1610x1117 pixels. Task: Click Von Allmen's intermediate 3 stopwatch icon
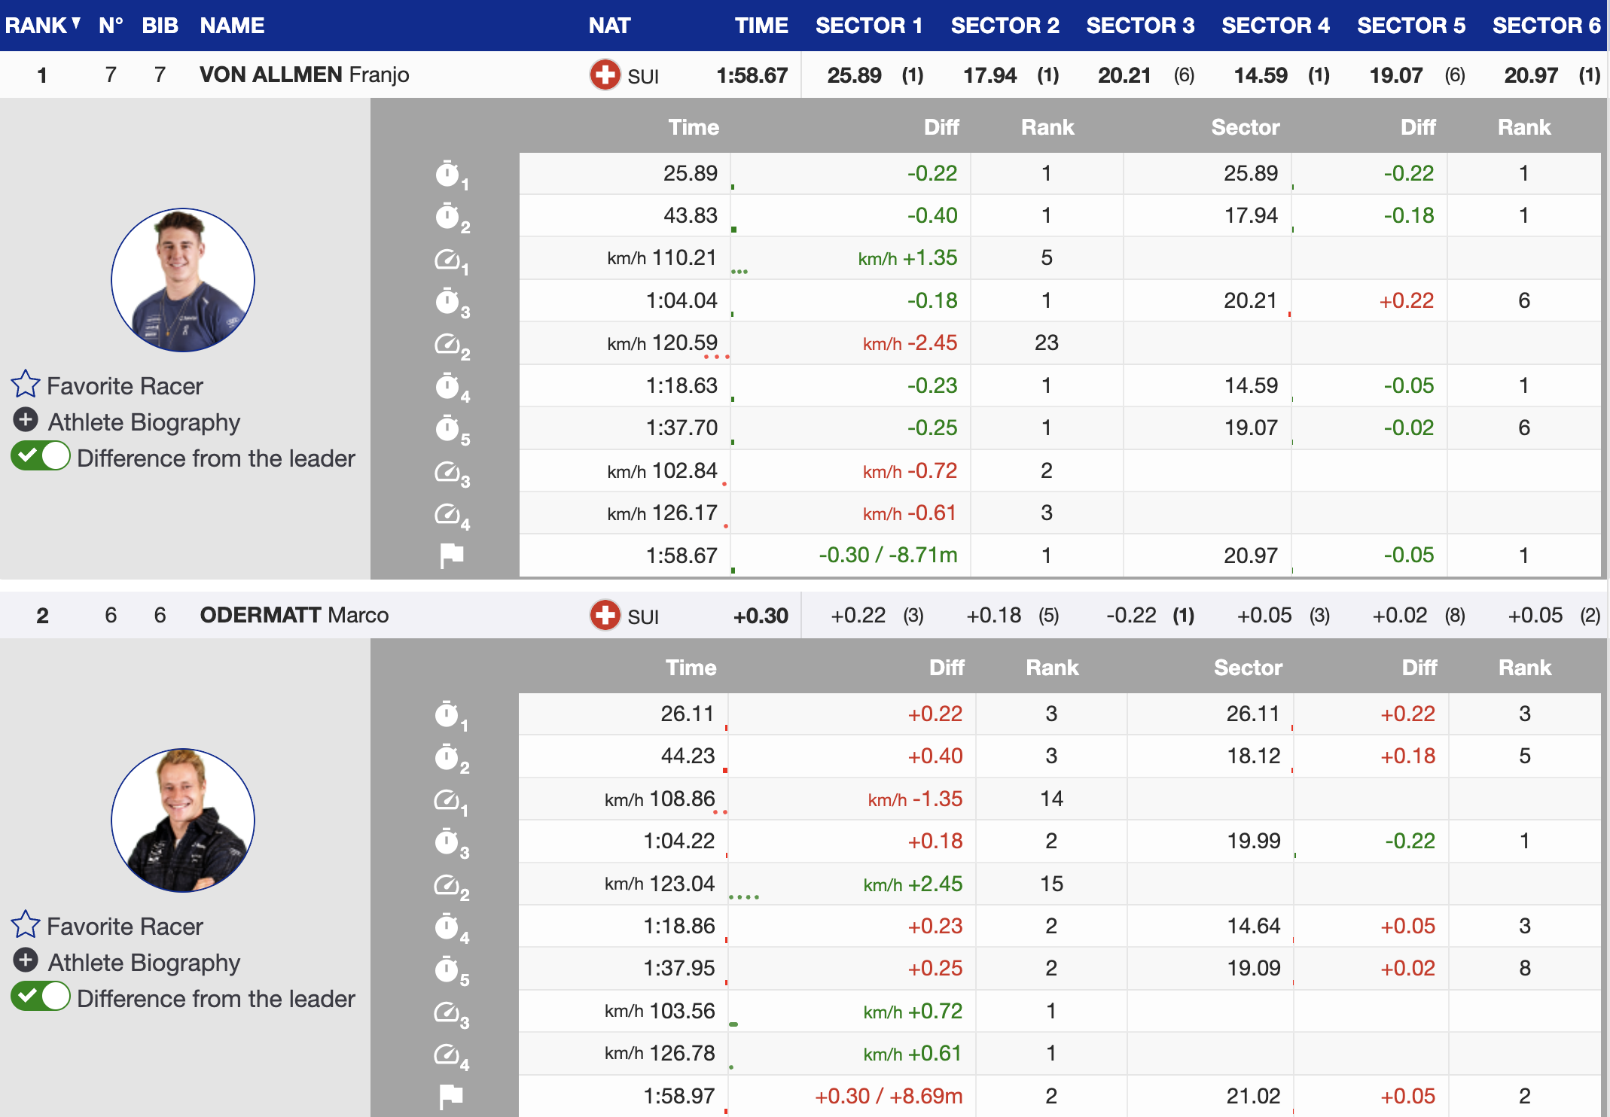coord(449,302)
